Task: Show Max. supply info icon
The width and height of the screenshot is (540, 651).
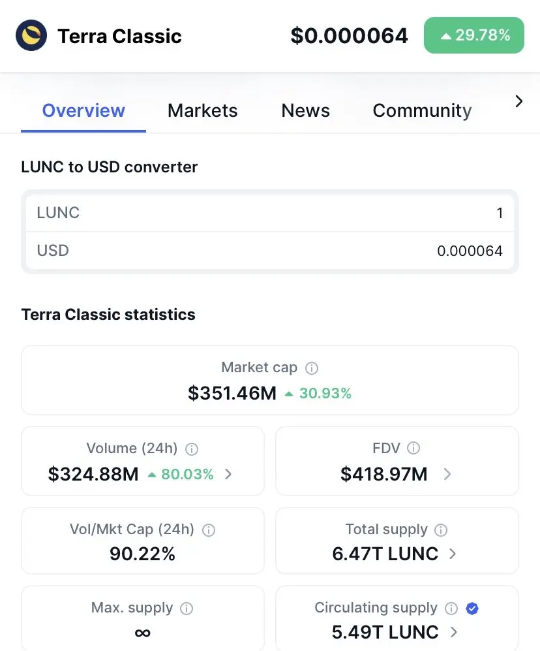Action: pos(187,609)
